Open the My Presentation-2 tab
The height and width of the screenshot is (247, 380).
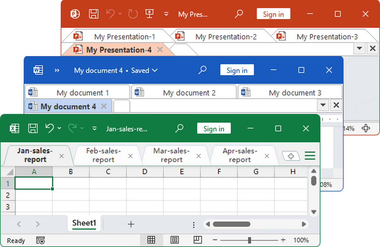click(226, 37)
